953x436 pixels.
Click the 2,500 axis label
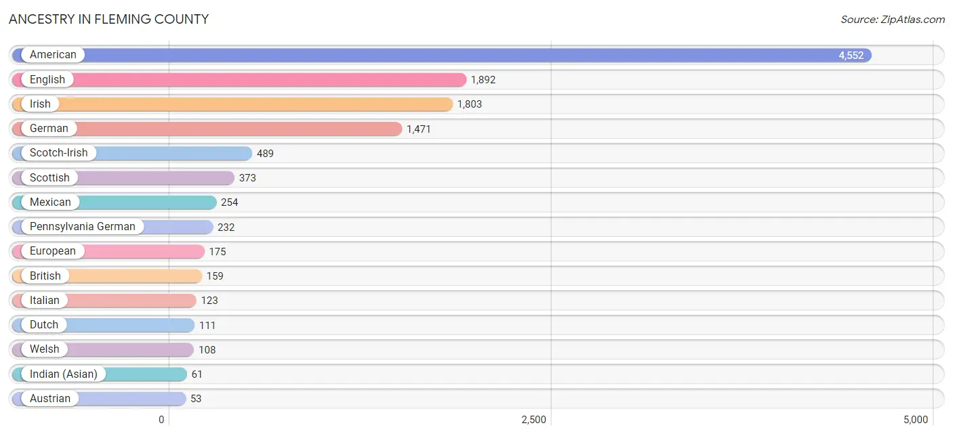533,420
